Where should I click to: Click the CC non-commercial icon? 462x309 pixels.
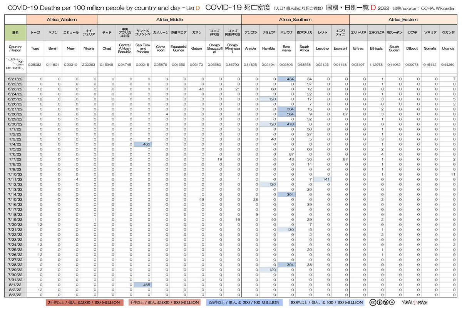click(x=385, y=302)
